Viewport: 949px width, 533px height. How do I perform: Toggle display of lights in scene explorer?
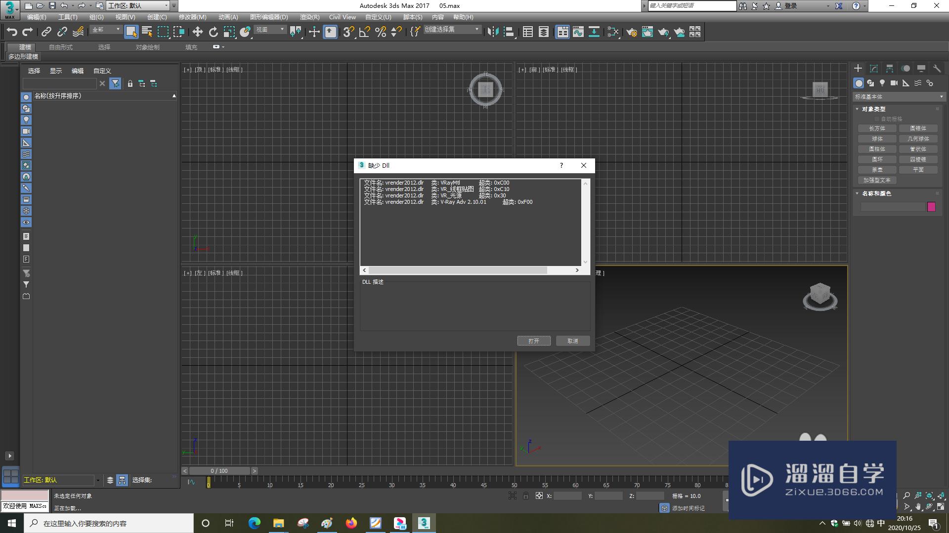26,120
